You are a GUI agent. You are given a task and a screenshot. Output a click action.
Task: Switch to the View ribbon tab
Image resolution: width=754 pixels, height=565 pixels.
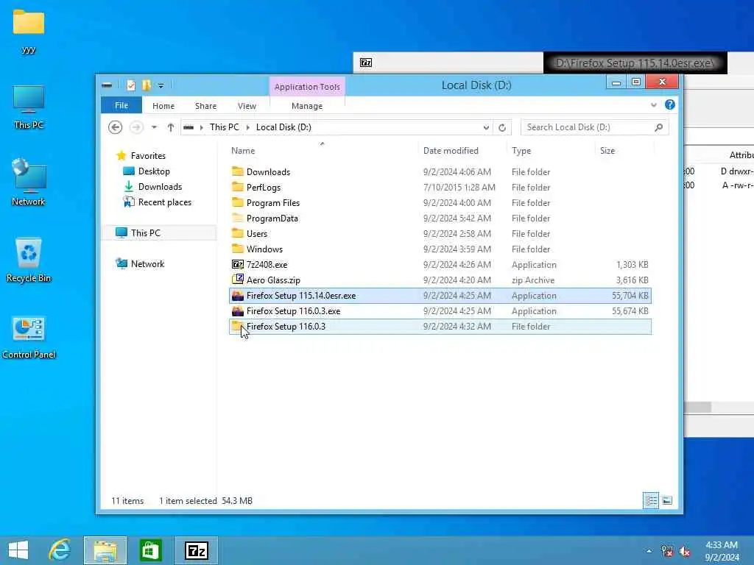coord(247,106)
